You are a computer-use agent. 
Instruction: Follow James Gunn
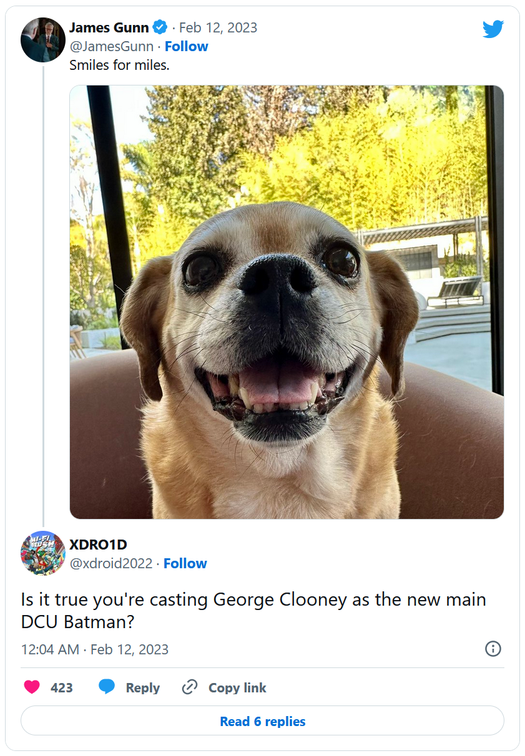tap(186, 46)
